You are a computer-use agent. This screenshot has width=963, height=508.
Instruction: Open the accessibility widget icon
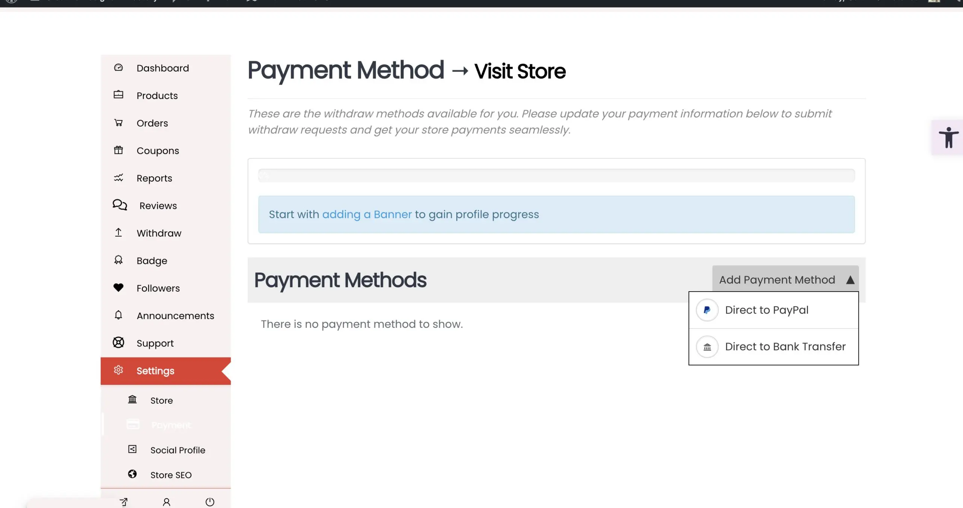tap(948, 138)
